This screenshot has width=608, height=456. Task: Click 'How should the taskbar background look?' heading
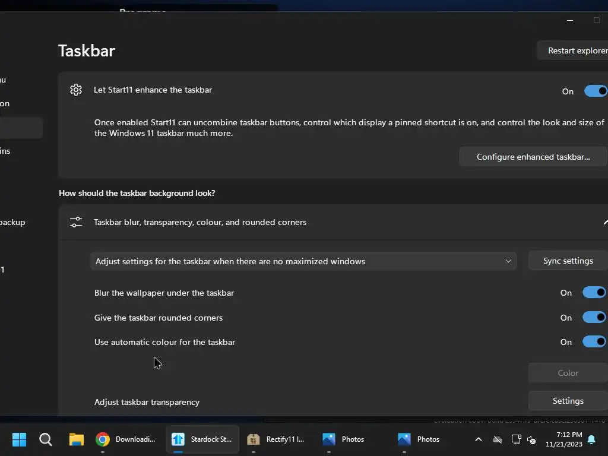137,193
